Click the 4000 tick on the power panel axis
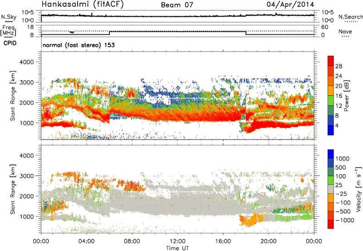This screenshot has height=251, width=363. click(27, 62)
